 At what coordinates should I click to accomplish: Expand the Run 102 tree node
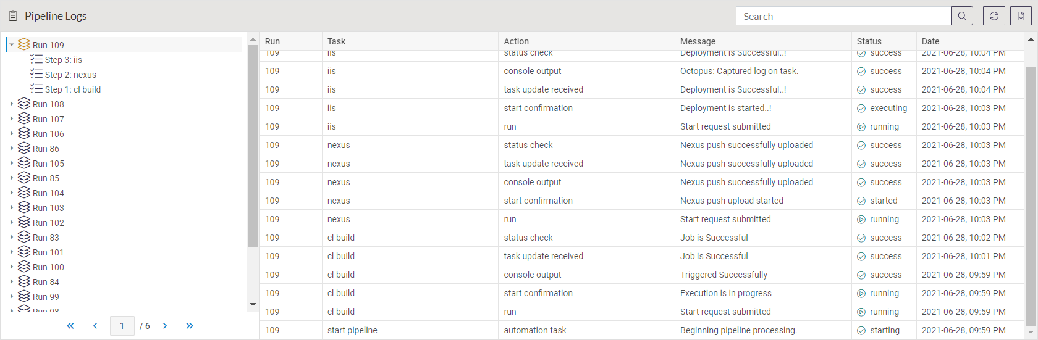12,222
